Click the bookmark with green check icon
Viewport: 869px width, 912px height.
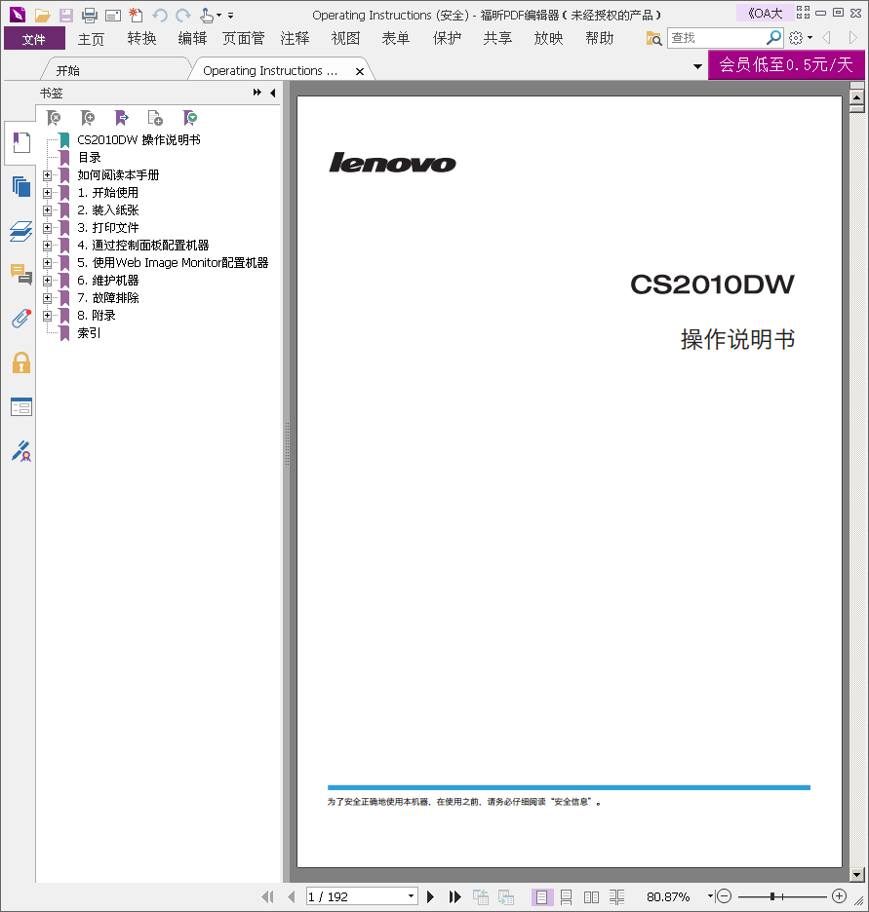pyautogui.click(x=190, y=118)
